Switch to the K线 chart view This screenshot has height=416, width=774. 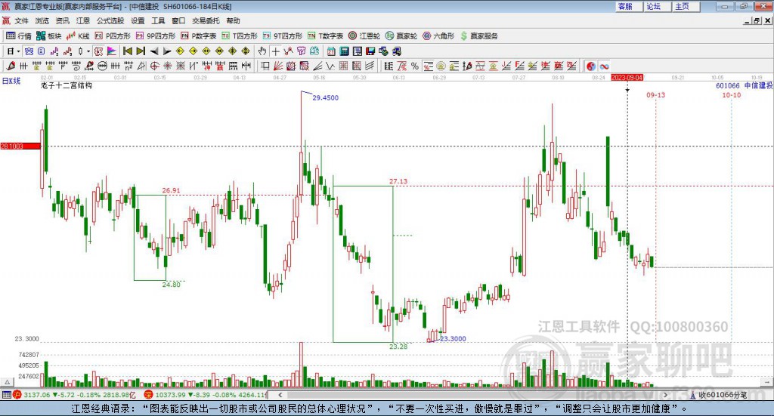point(78,36)
